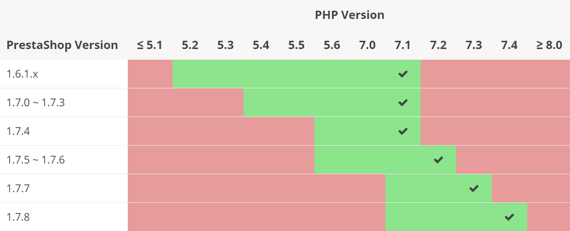Viewport: 570px width, 231px height.
Task: Click the checkmark in the 1.6.1.x row
Action: (x=403, y=74)
